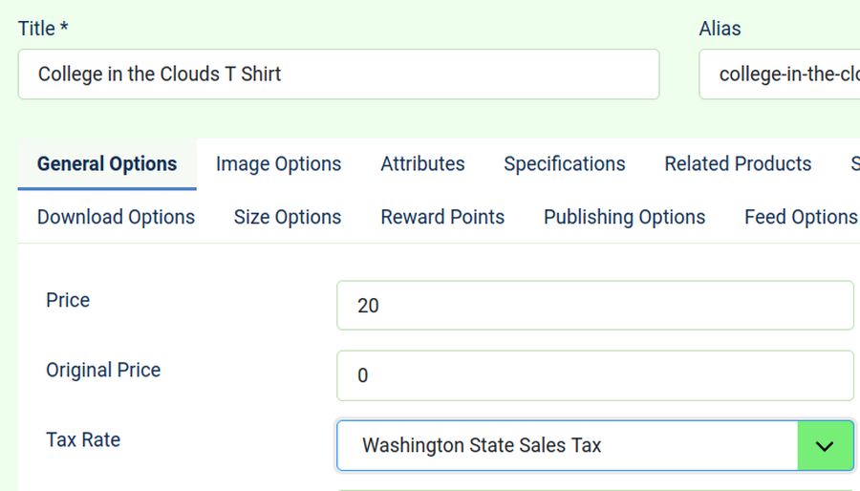The height and width of the screenshot is (491, 860).
Task: Click the Title field label
Action: pos(43,29)
